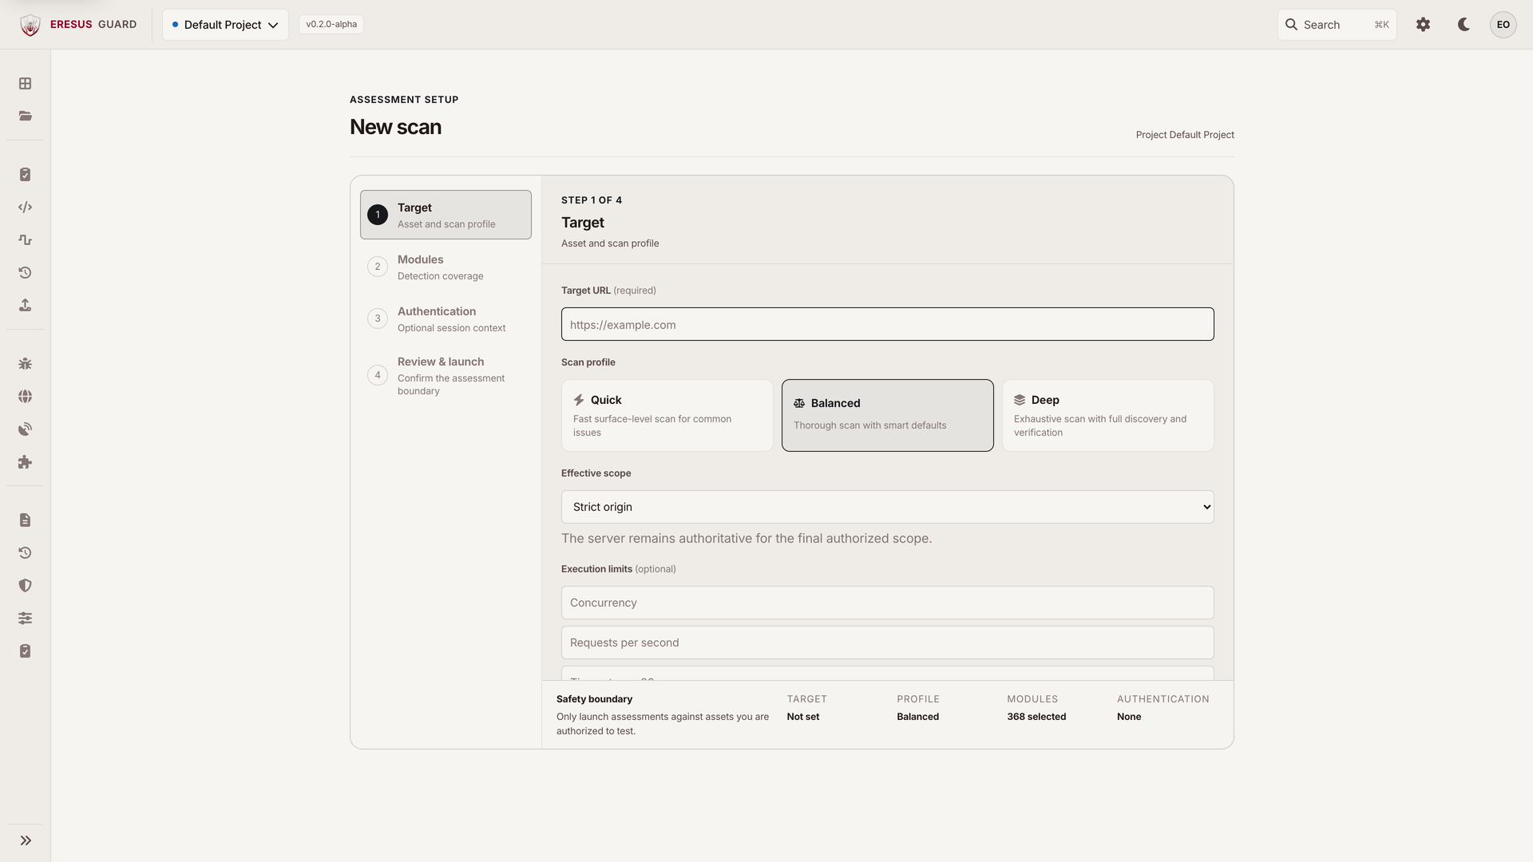
Task: Open the square-wave pulse sidebar icon
Action: (x=26, y=239)
